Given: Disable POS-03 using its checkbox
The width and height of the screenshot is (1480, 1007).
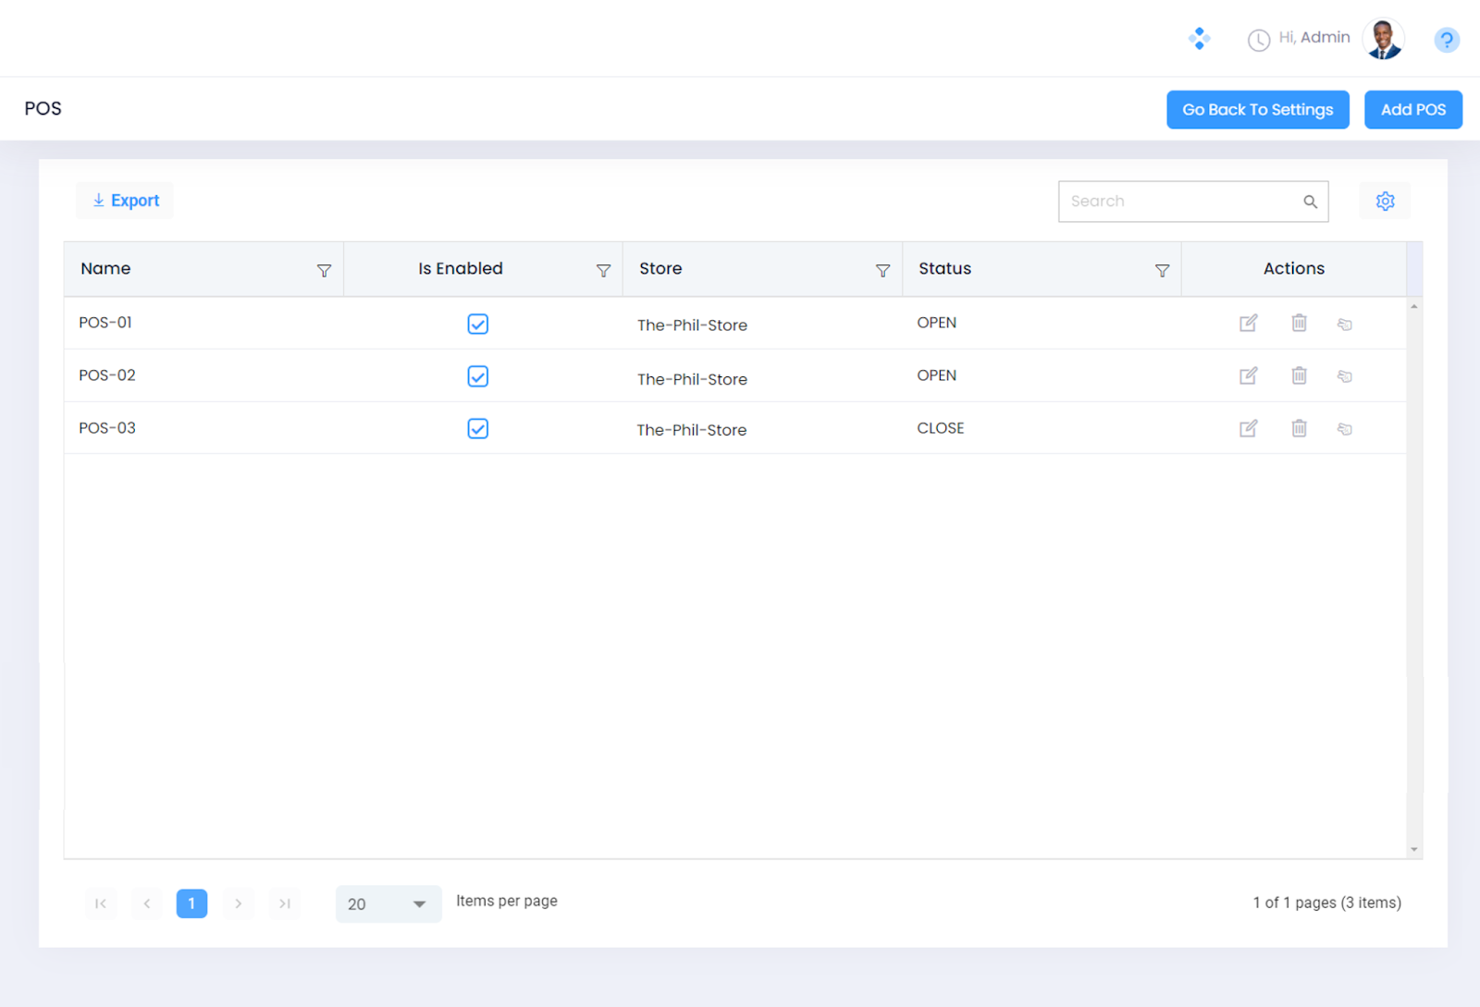Looking at the screenshot, I should [x=477, y=429].
